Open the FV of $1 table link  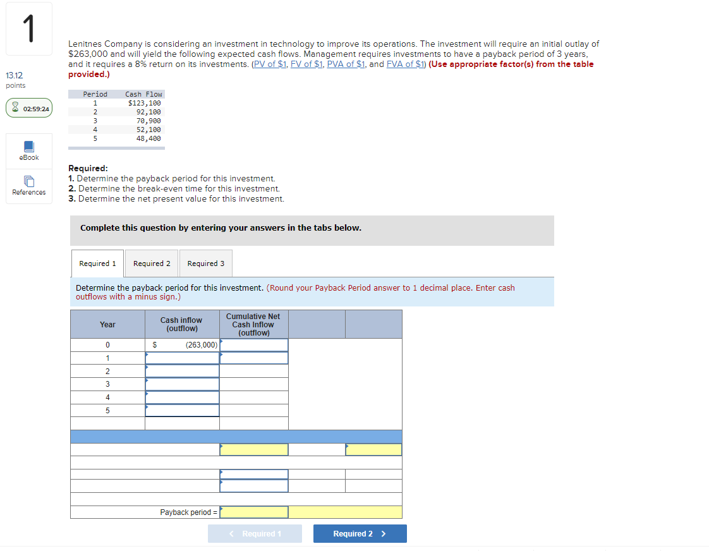(306, 64)
